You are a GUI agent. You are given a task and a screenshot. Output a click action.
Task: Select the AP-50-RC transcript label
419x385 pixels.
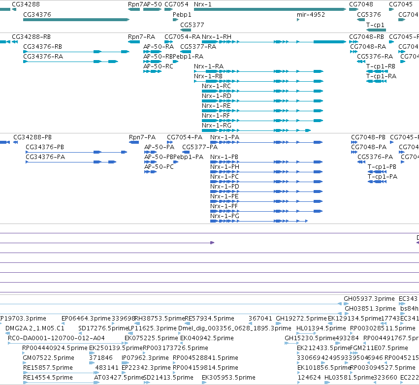(158, 66)
